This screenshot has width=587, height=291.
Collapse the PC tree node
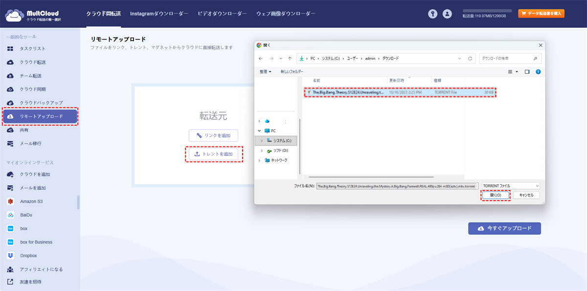coord(259,131)
